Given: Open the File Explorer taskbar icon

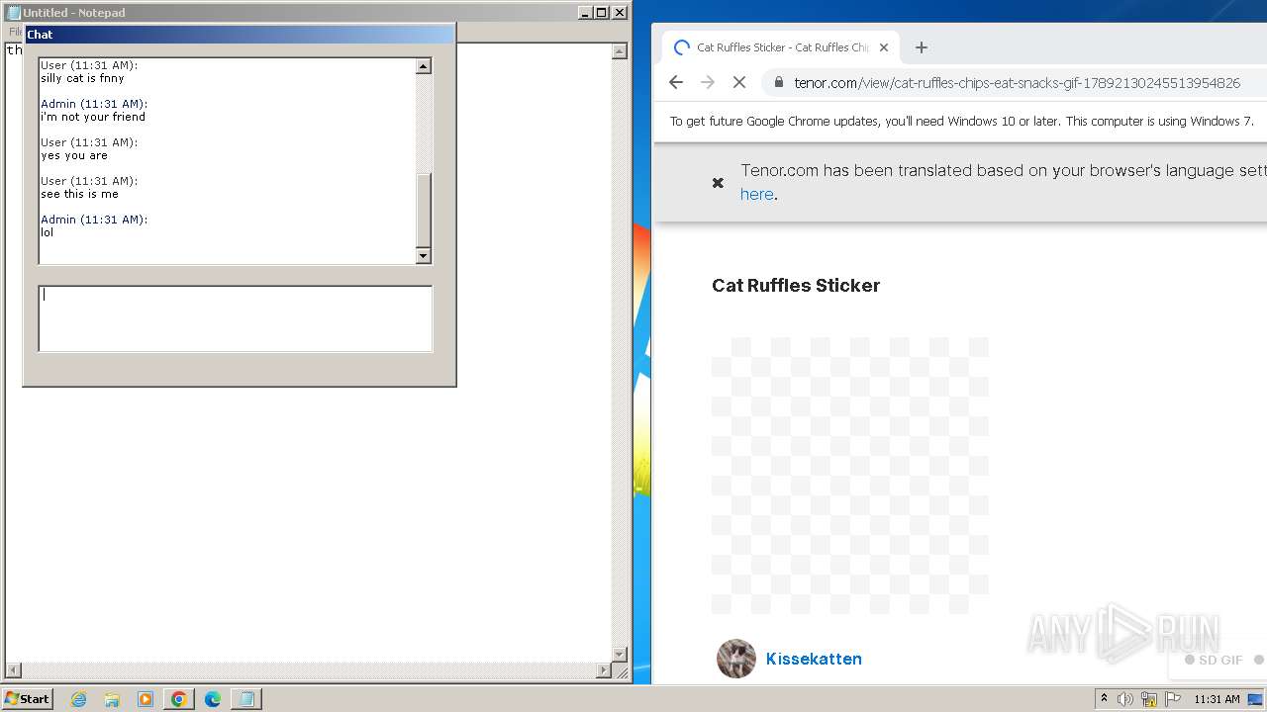Looking at the screenshot, I should point(112,699).
